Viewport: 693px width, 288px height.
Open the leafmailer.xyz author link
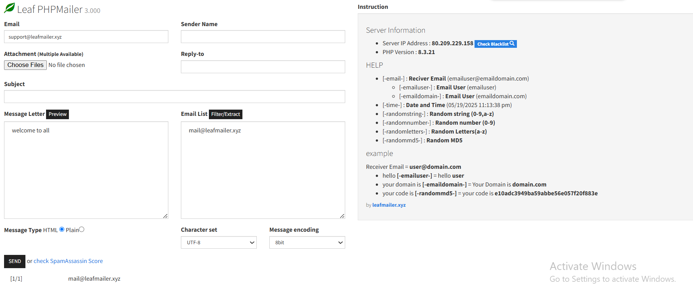[389, 205]
